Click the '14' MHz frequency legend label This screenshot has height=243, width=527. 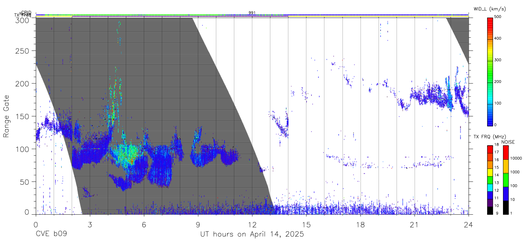point(497,175)
